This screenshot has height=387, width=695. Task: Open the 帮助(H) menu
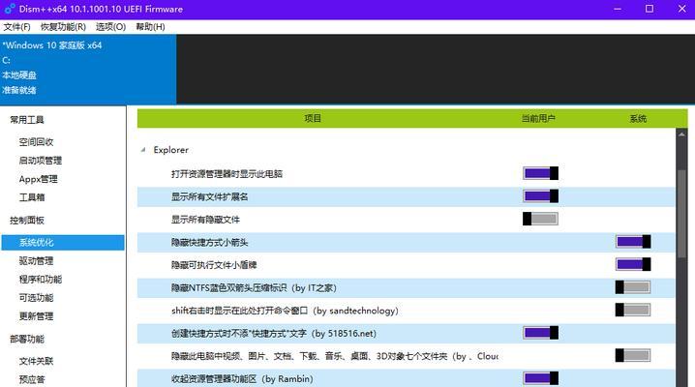[150, 27]
